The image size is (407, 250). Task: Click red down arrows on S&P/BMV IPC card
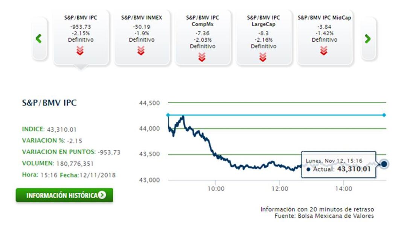80,51
